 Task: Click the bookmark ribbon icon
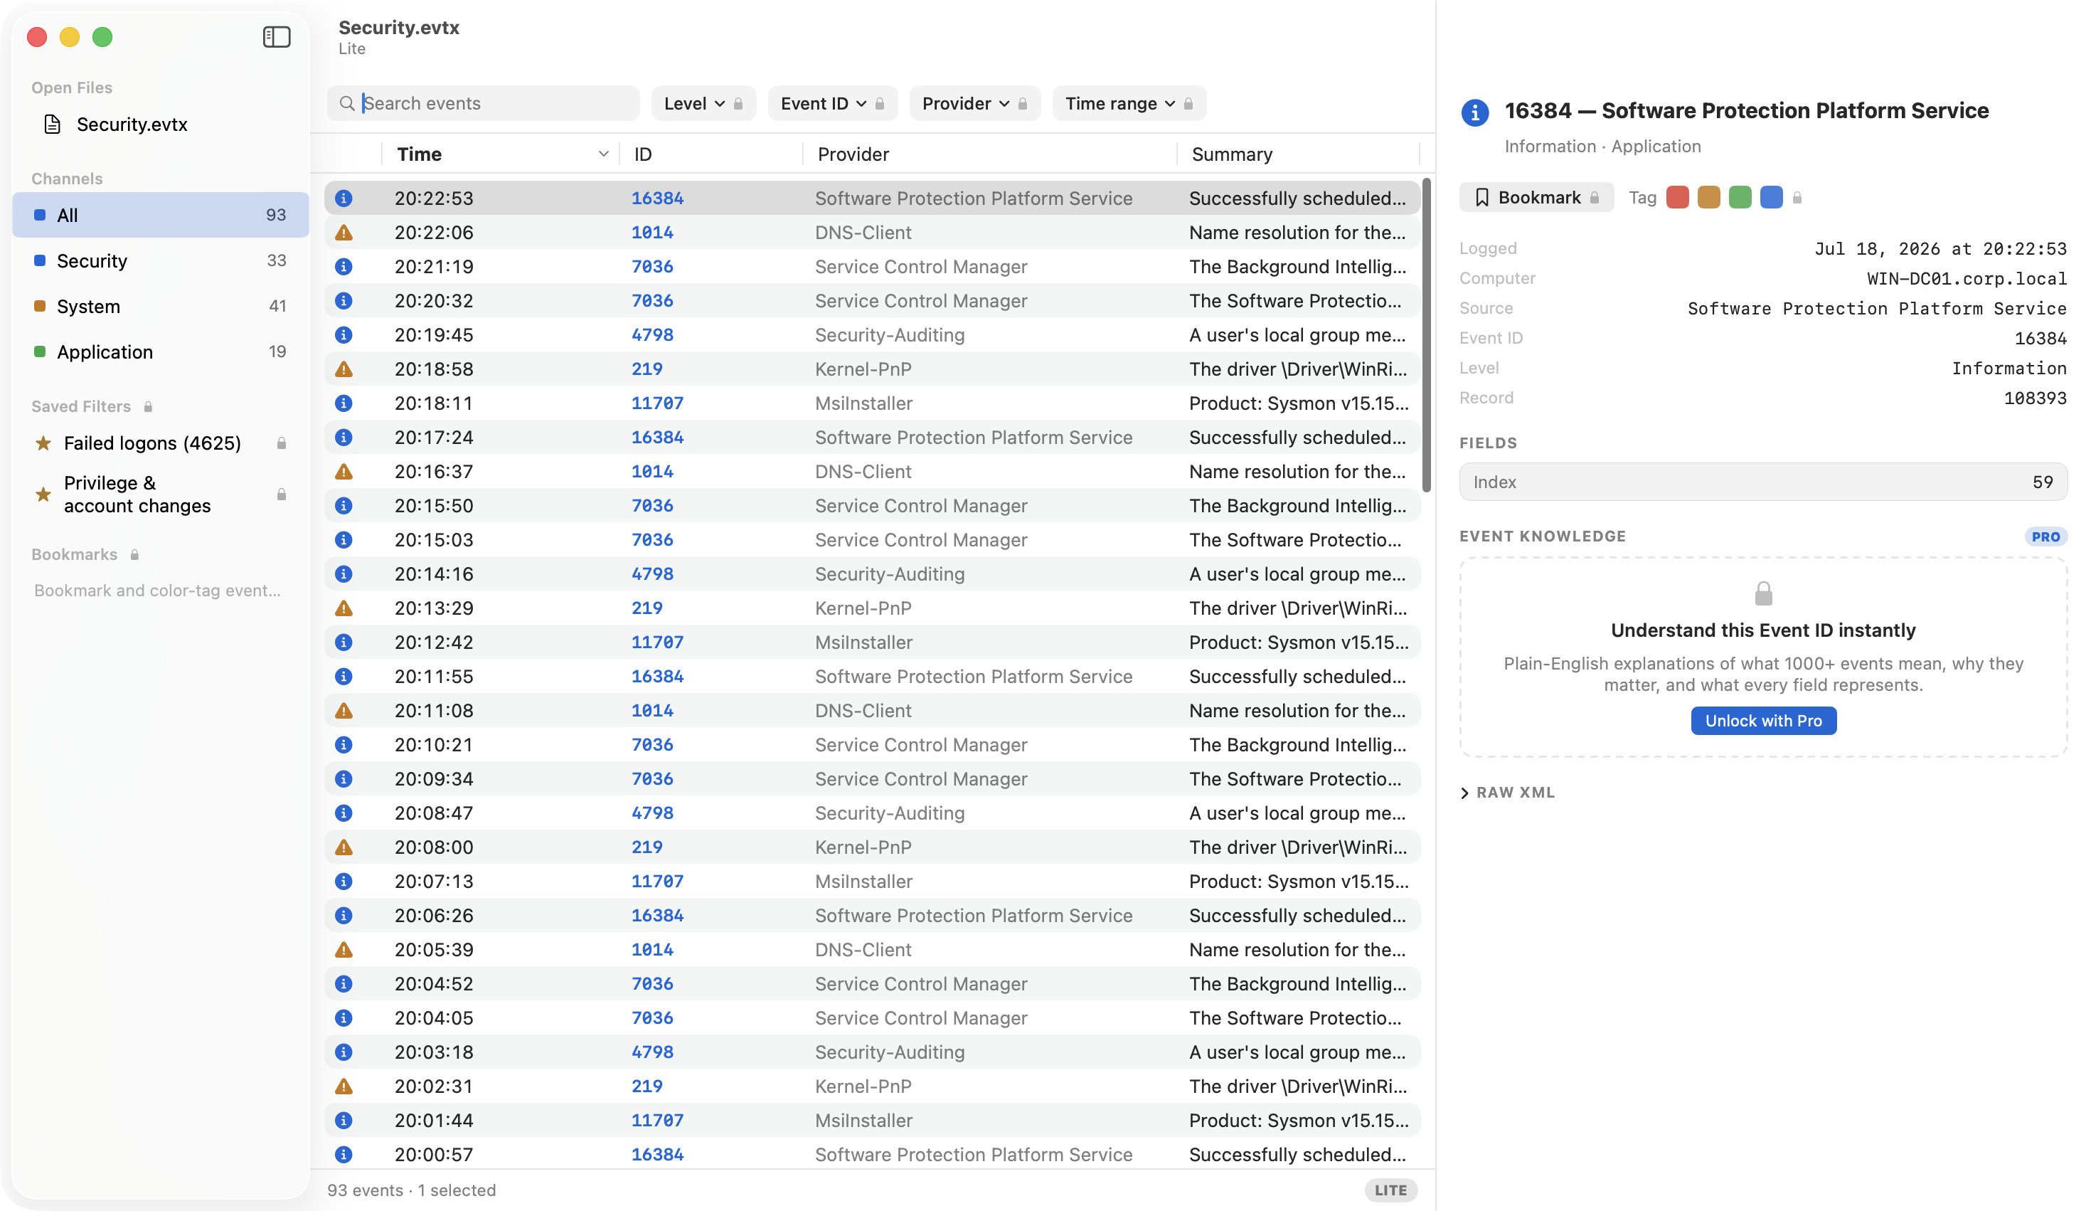coord(1481,198)
